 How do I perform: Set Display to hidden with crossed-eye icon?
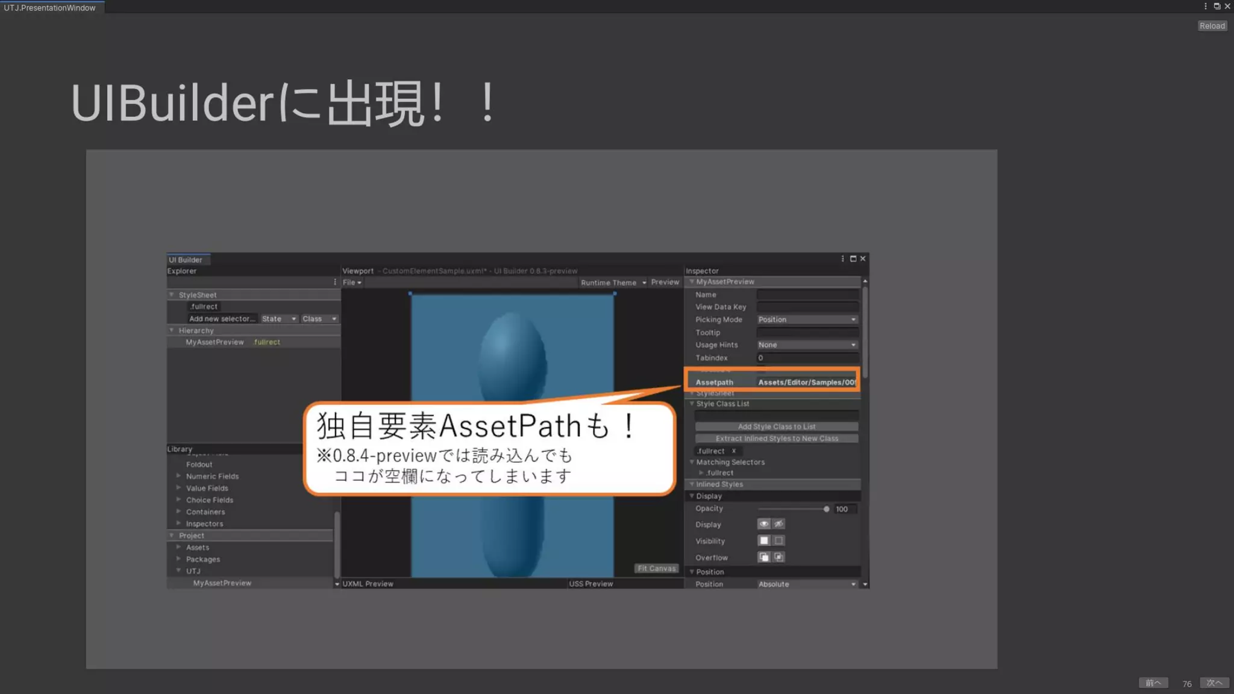(778, 524)
